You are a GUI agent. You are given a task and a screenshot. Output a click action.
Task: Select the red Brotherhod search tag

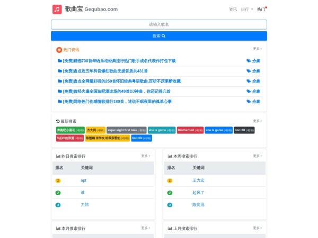click(x=190, y=130)
